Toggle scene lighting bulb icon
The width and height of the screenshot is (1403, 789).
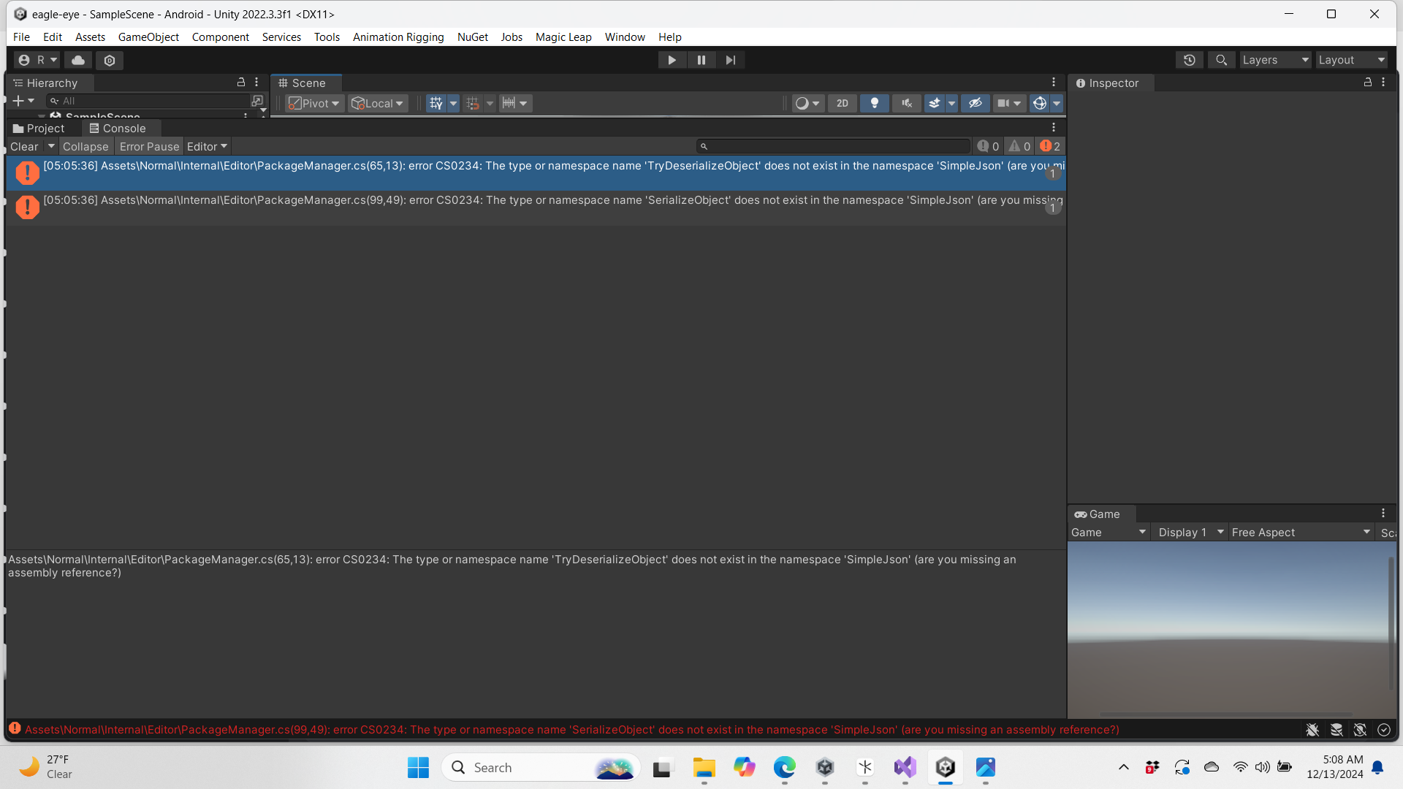[874, 103]
